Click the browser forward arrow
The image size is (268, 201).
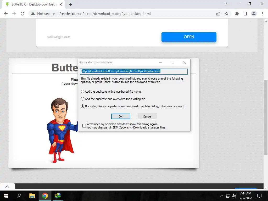click(14, 14)
